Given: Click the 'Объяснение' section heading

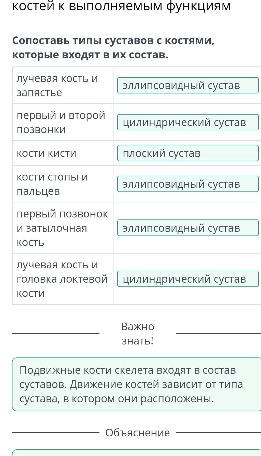Looking at the screenshot, I should pos(137,433).
